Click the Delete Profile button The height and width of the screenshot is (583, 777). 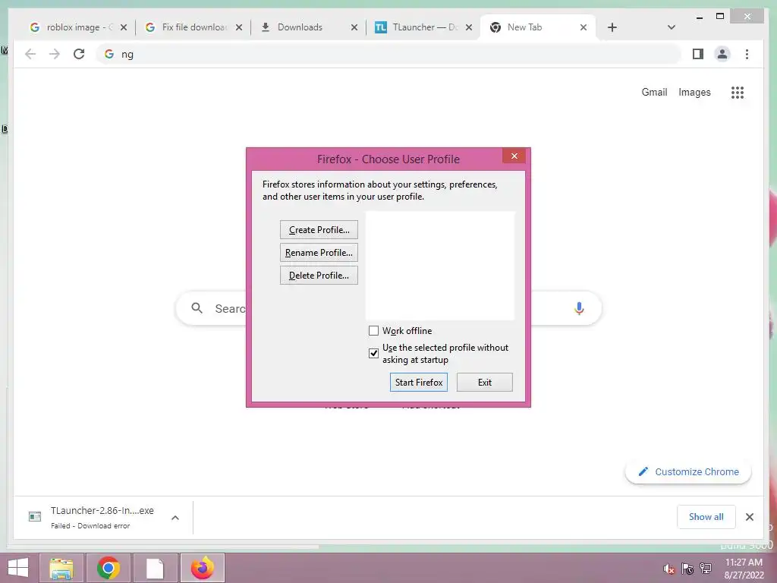click(x=319, y=276)
